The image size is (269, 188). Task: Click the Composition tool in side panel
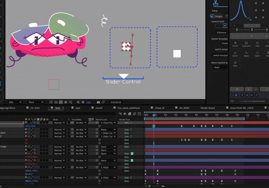click(x=246, y=44)
